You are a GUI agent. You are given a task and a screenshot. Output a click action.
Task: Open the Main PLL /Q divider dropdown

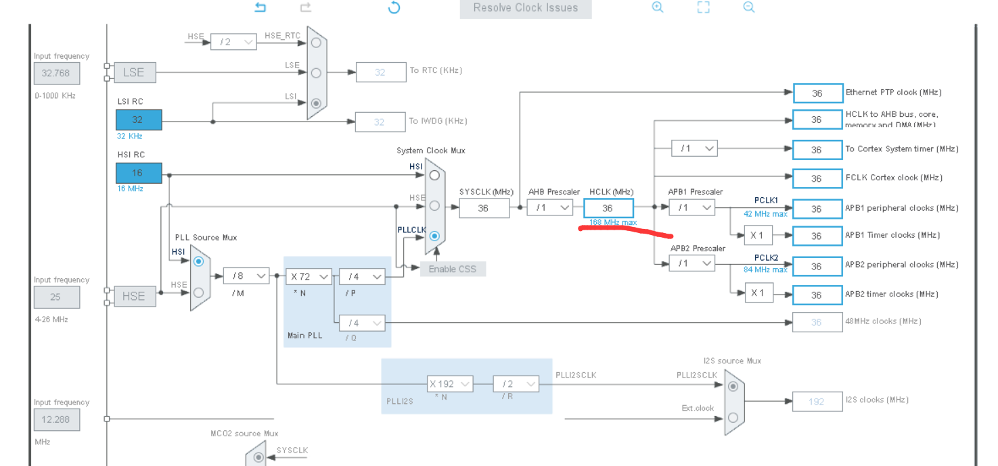point(362,323)
